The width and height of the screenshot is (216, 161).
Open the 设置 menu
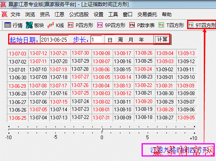coord(98,14)
